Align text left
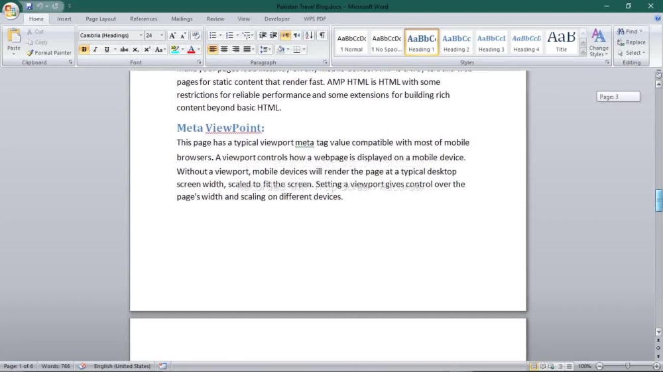The image size is (663, 372). pyautogui.click(x=213, y=50)
